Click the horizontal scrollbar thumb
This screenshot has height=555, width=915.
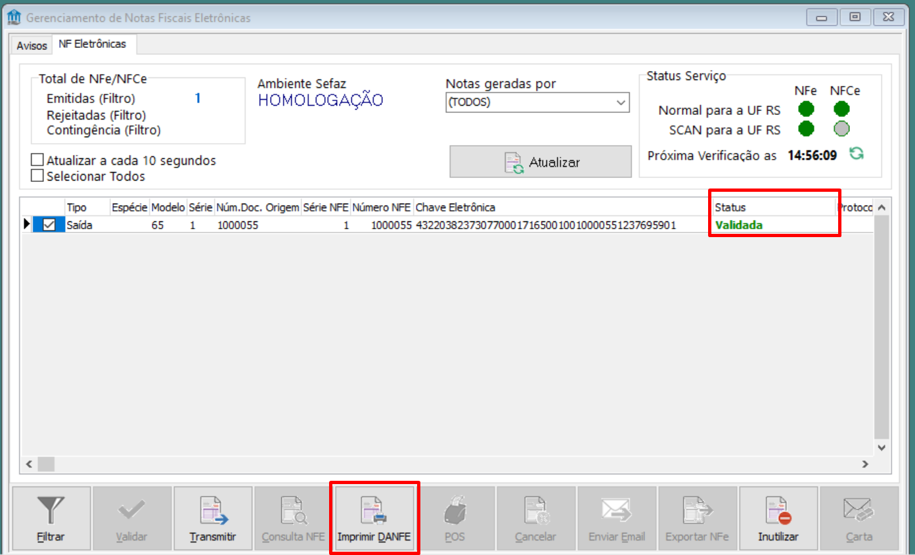(46, 464)
